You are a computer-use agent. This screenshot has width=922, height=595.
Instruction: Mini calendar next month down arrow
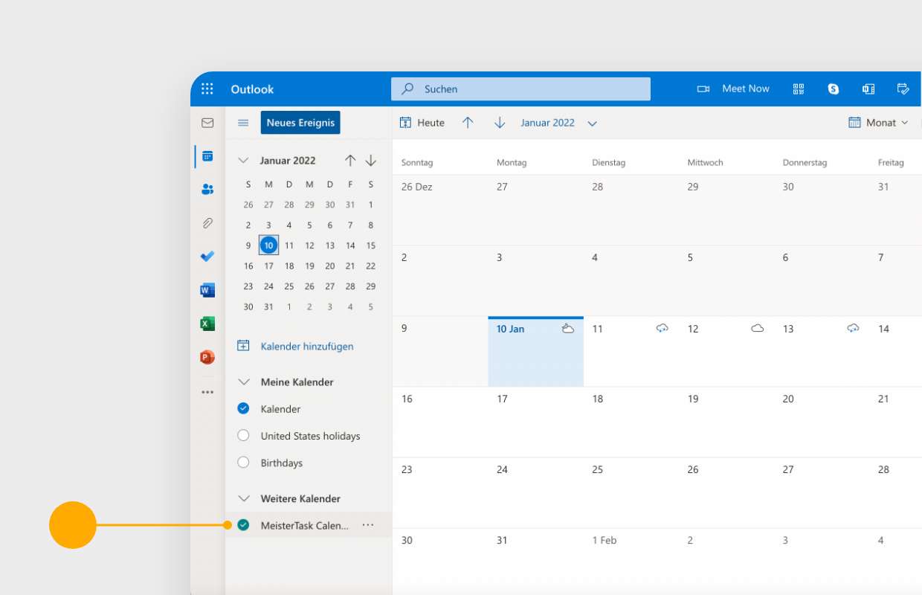[371, 161]
